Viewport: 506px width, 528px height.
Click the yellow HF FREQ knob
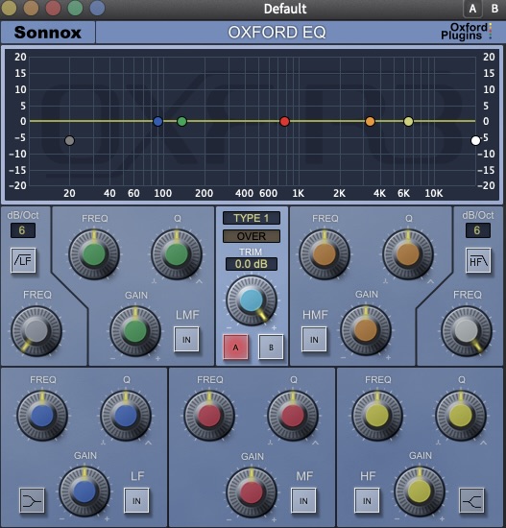pos(377,416)
